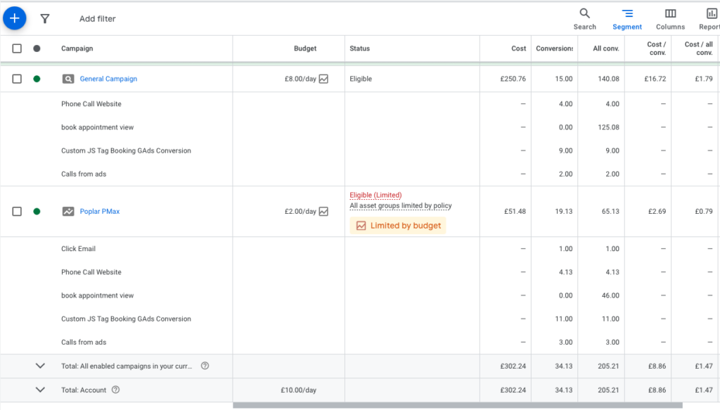Expand the Total: All enabled campaigns row
720x410 pixels.
point(40,366)
